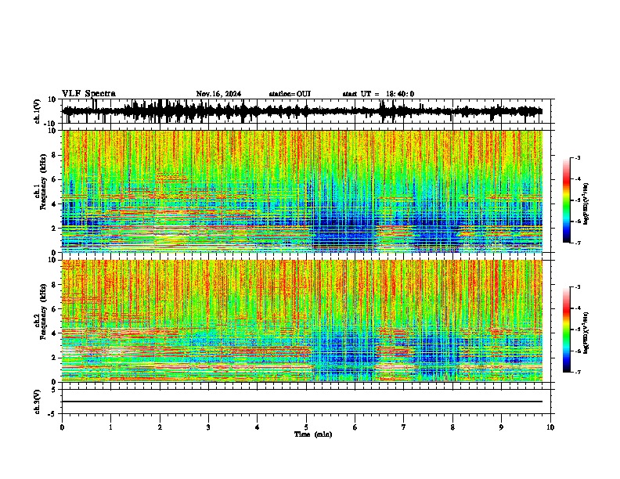Screen dimensions: 620x479
Task: Click the ch.2 "Frequency (kHz)" axis label
Action: 42,312
